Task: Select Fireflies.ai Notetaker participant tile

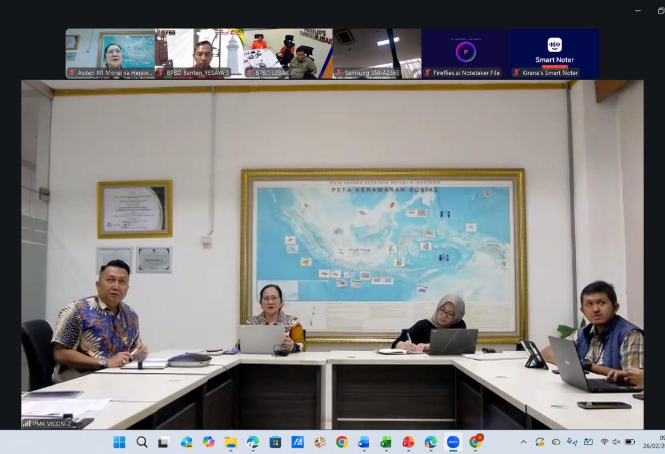Action: tap(466, 53)
